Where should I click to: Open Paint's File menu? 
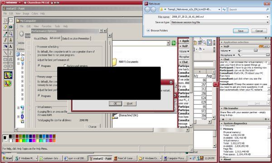tap(5, 13)
